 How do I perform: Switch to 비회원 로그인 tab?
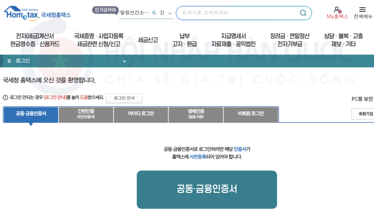pyautogui.click(x=251, y=114)
